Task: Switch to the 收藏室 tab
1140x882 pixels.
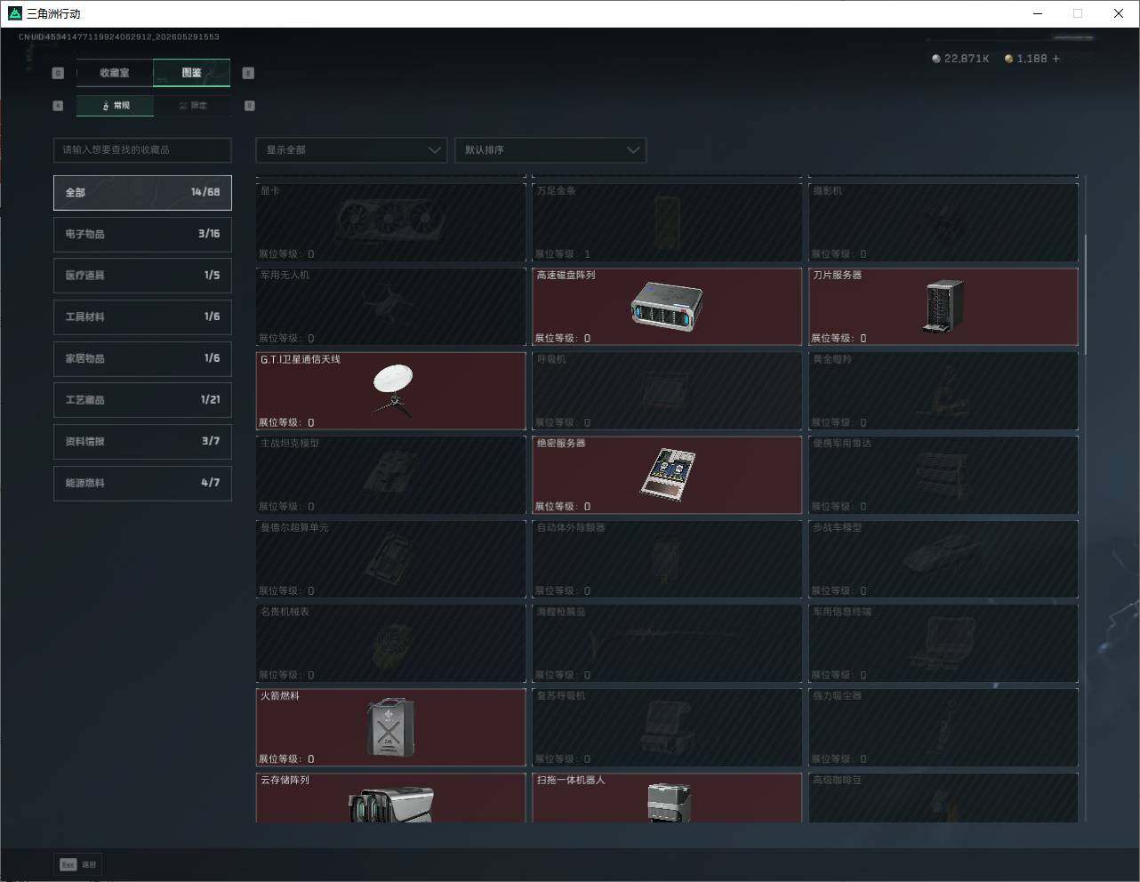Action: pyautogui.click(x=115, y=73)
